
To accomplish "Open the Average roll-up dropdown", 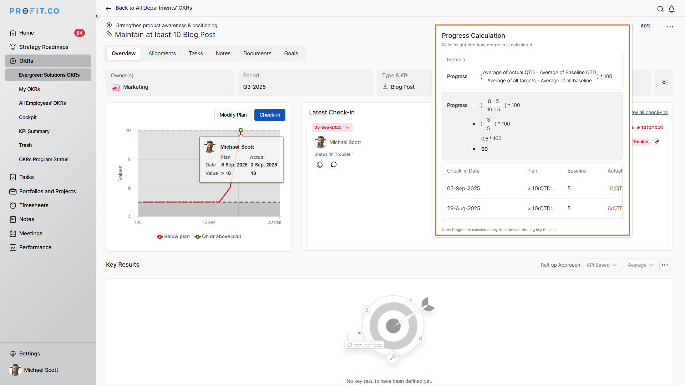I will click(640, 265).
